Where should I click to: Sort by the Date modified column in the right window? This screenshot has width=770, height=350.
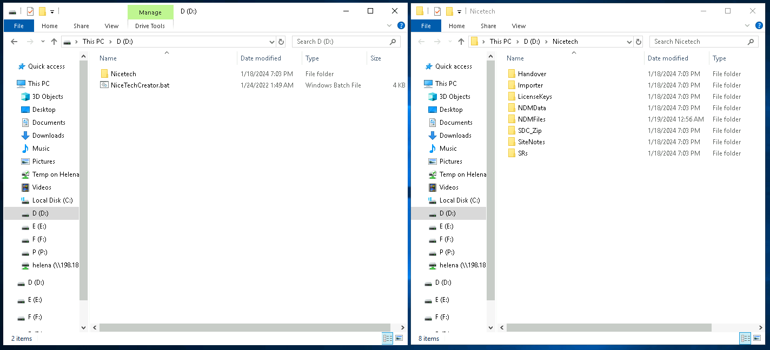[x=668, y=58]
